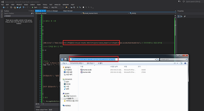204x111 pixels.
Task: Toggle the Categorized view in Properties
Action: (179, 16)
